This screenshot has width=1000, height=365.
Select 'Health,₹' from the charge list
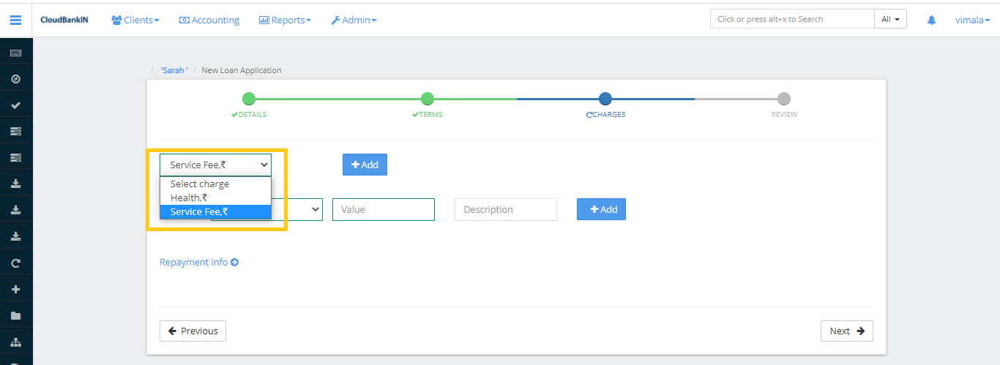(189, 197)
